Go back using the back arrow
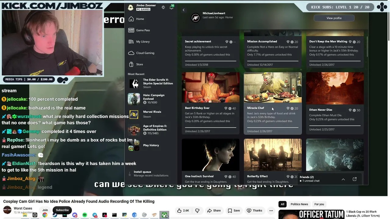This screenshot has height=219, width=390. click(183, 10)
